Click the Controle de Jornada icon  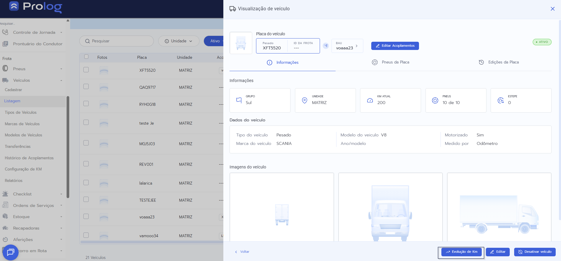coord(5,32)
